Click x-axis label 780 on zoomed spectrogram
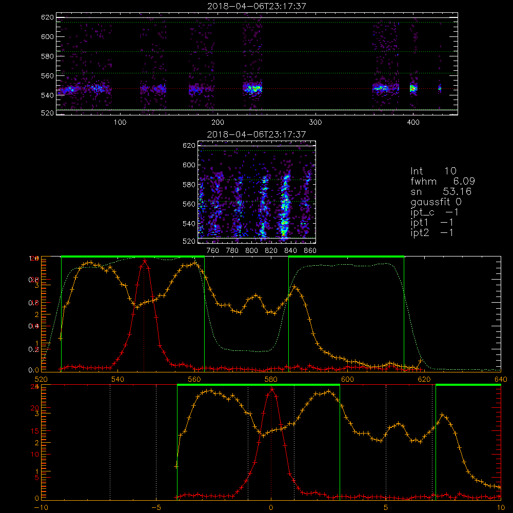 click(232, 251)
